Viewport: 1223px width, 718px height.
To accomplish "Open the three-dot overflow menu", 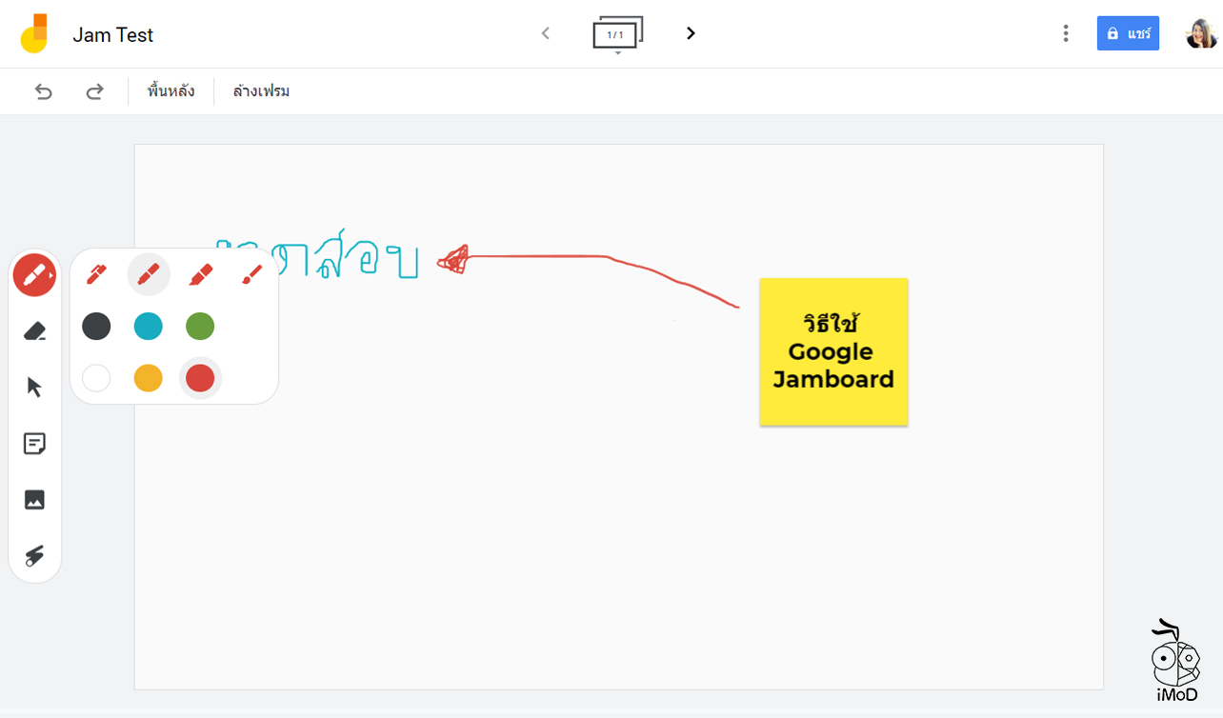I will pos(1065,32).
